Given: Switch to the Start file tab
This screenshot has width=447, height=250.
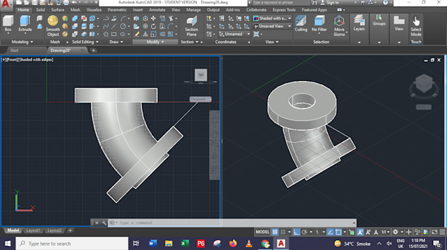Looking at the screenshot, I should (14, 51).
